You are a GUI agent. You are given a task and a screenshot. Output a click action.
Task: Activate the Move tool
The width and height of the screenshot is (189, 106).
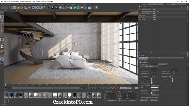(x=14, y=7)
